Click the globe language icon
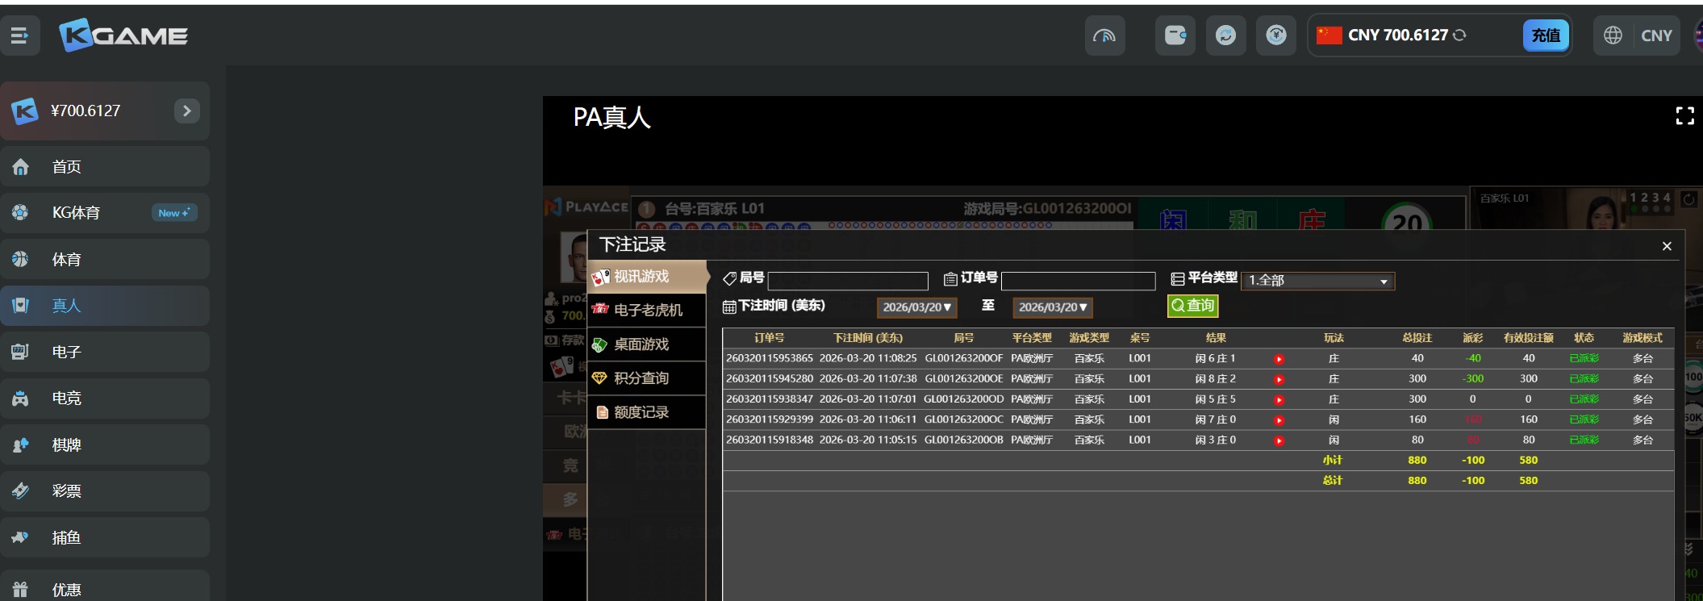 pyautogui.click(x=1612, y=35)
